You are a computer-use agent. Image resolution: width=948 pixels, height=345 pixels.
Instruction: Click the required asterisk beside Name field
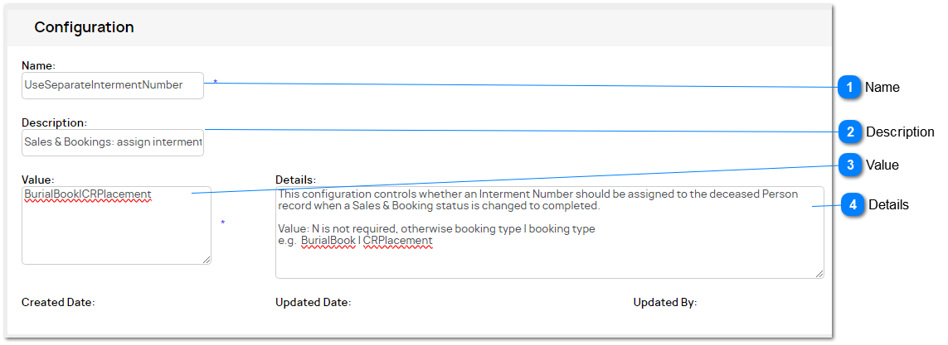tap(216, 82)
